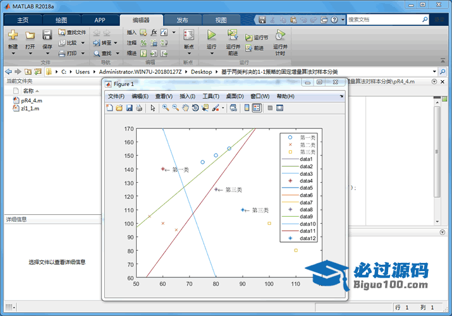Image resolution: width=452 pixels, height=316 pixels.
Task: Expand the 新建 (New) dropdown
Action: [x=13, y=53]
